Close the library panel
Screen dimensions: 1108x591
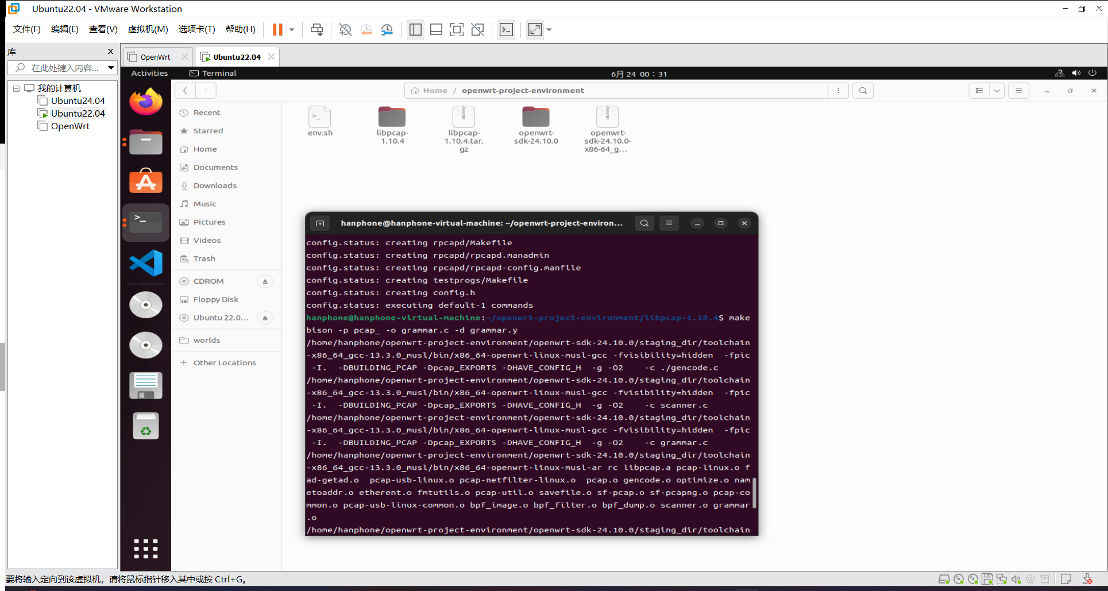coord(111,51)
